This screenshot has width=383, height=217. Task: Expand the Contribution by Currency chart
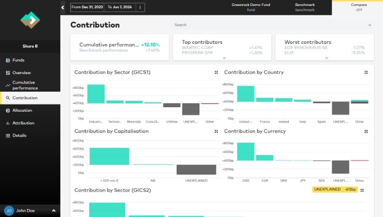click(366, 131)
